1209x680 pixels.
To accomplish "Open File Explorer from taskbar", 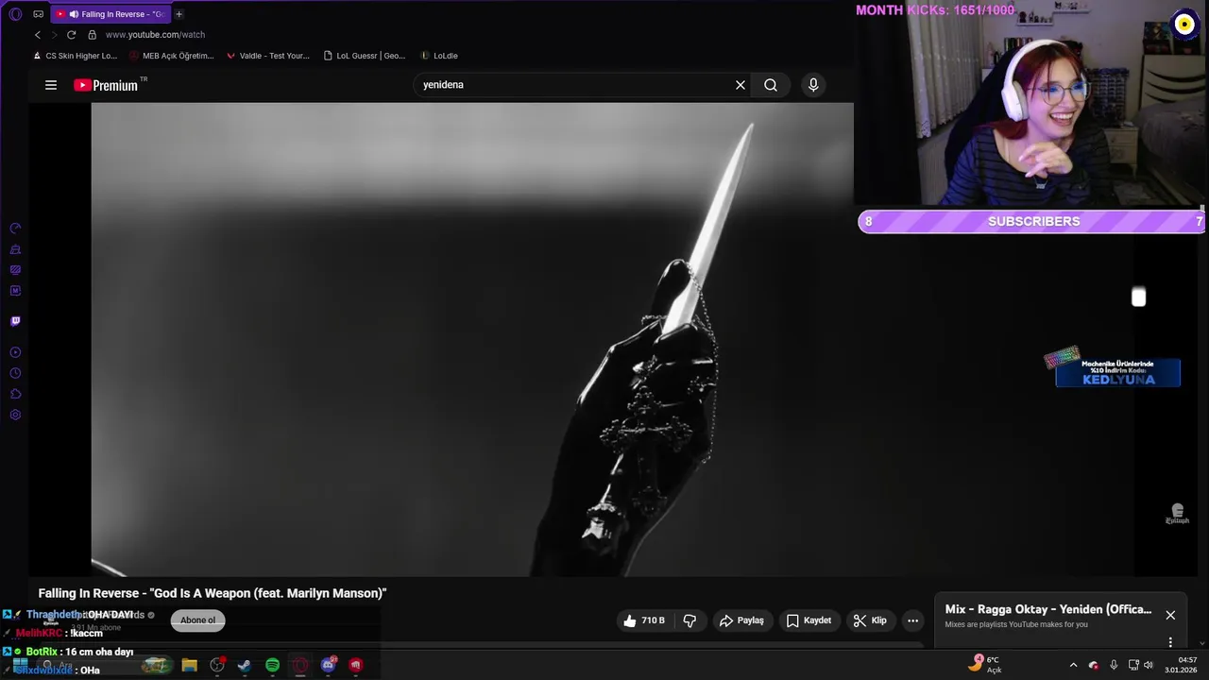I will coord(189,665).
